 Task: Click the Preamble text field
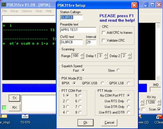[78, 30]
